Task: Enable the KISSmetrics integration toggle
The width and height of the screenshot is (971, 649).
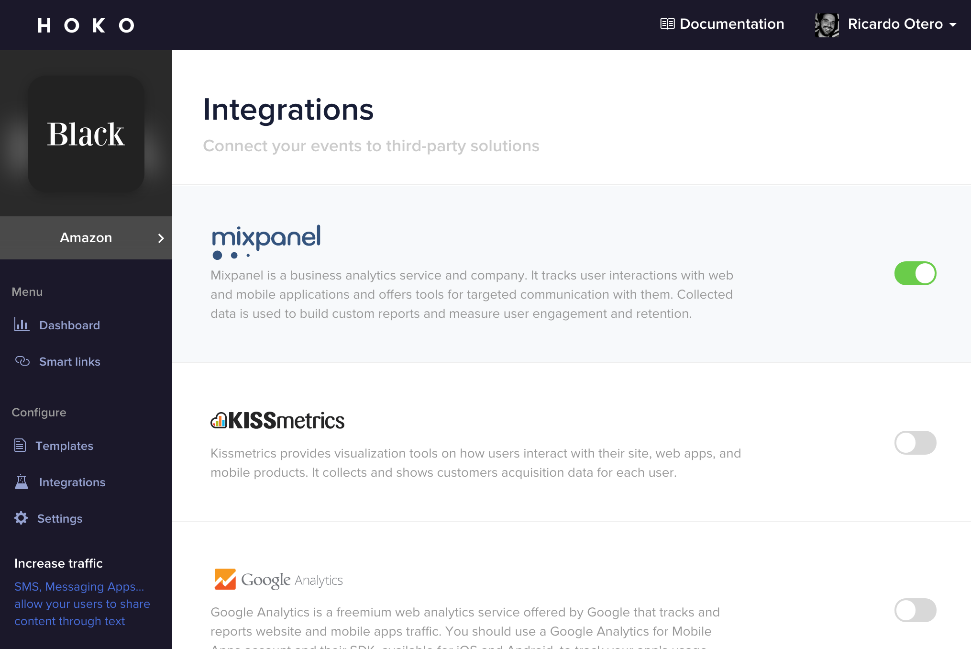Action: (x=916, y=443)
